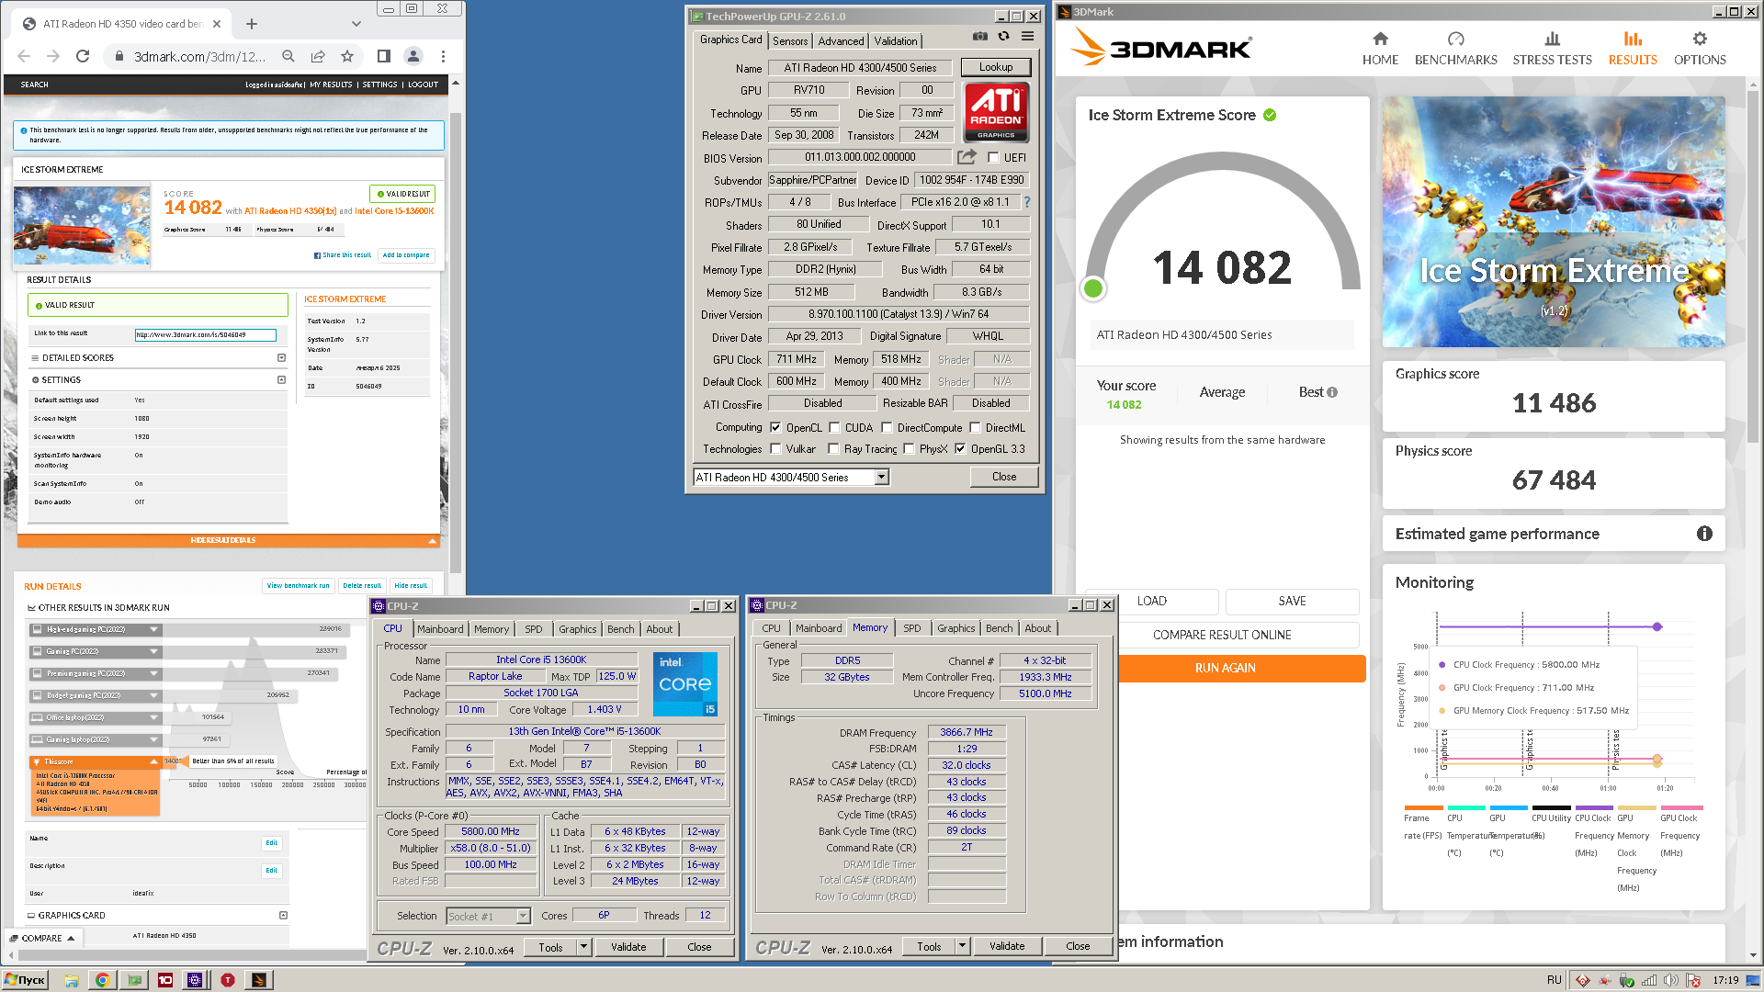Image resolution: width=1764 pixels, height=992 pixels.
Task: Click the result link URL field
Action: click(205, 335)
